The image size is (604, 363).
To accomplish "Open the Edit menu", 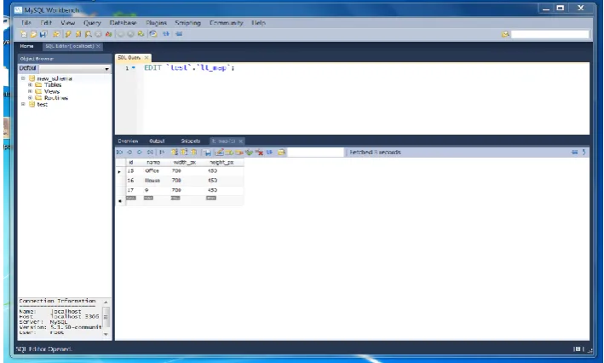I will click(x=46, y=23).
